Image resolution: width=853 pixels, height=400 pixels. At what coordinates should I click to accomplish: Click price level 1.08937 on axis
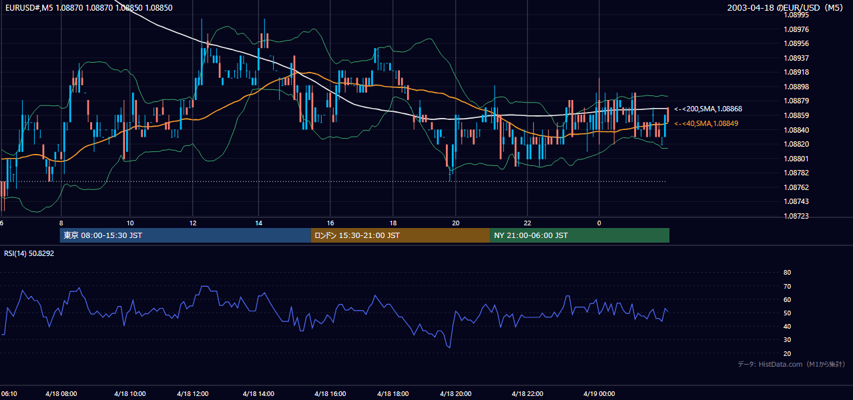click(x=796, y=58)
